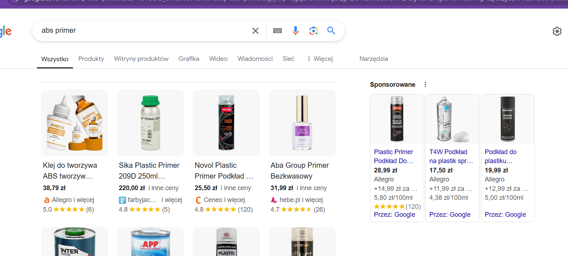Viewport: 568px width, 256px height.
Task: Open sponsored 'Plastic Primer Podkład Do…' link
Action: [x=393, y=156]
